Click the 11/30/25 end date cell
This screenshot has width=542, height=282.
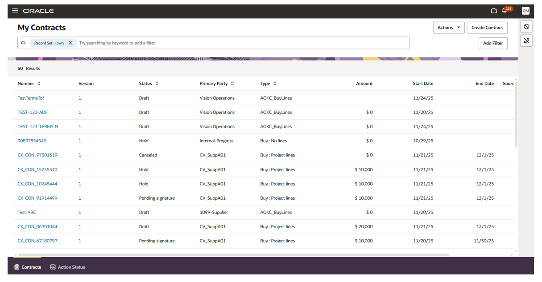click(x=484, y=241)
